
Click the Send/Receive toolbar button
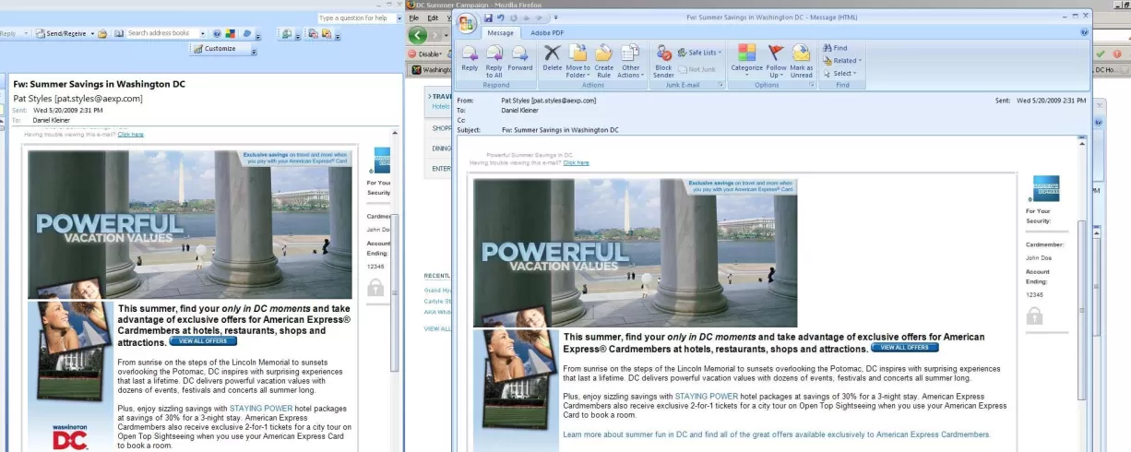pos(64,33)
